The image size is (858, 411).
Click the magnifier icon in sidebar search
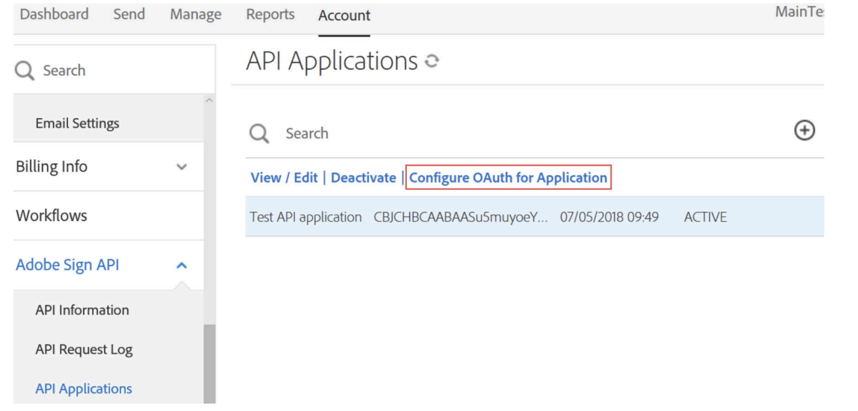24,71
